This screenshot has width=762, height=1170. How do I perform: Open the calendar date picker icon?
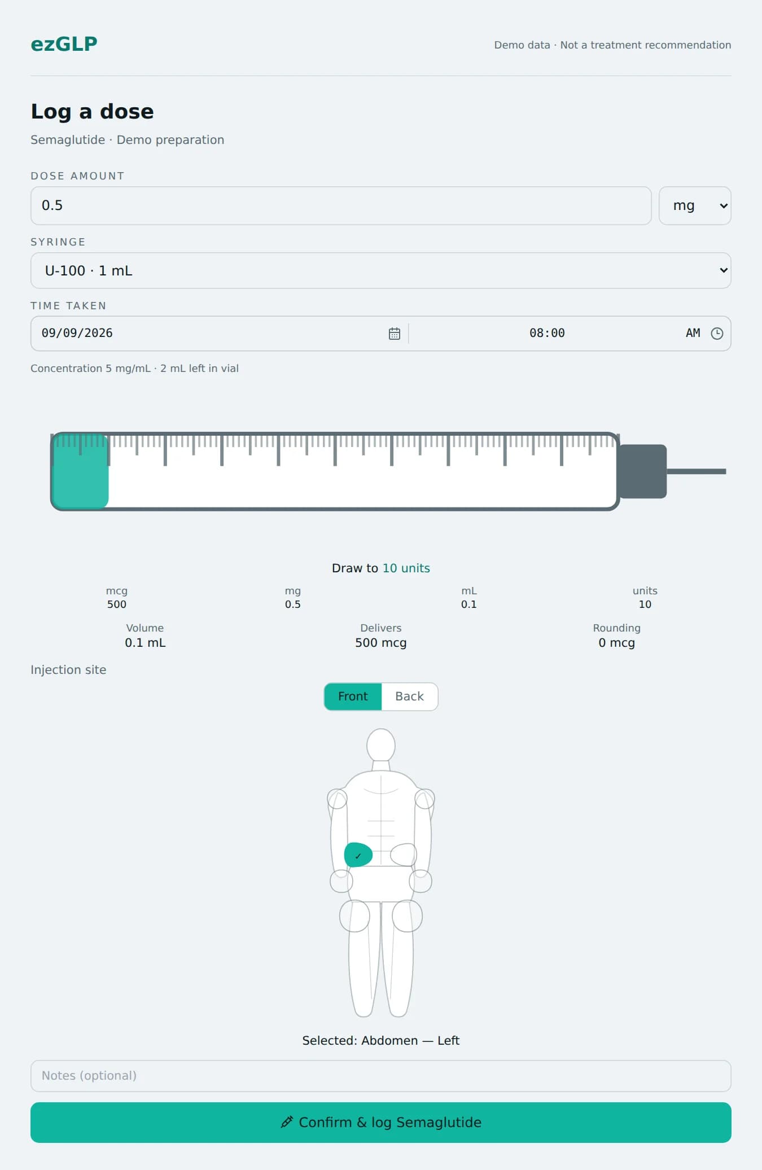pyautogui.click(x=394, y=334)
